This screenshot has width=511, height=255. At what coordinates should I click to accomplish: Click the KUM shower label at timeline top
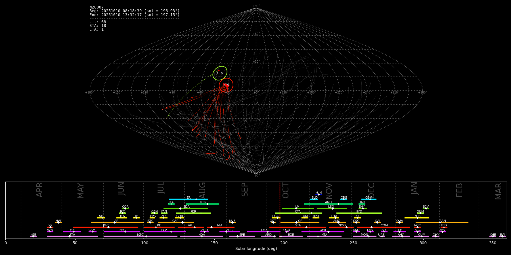pos(319,193)
